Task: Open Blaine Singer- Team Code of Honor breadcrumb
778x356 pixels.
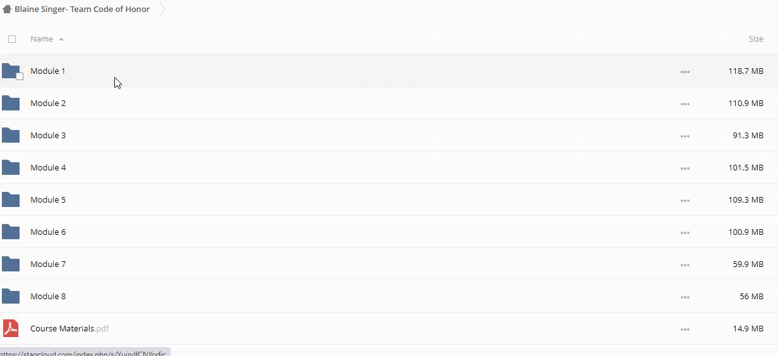Action: pos(82,9)
